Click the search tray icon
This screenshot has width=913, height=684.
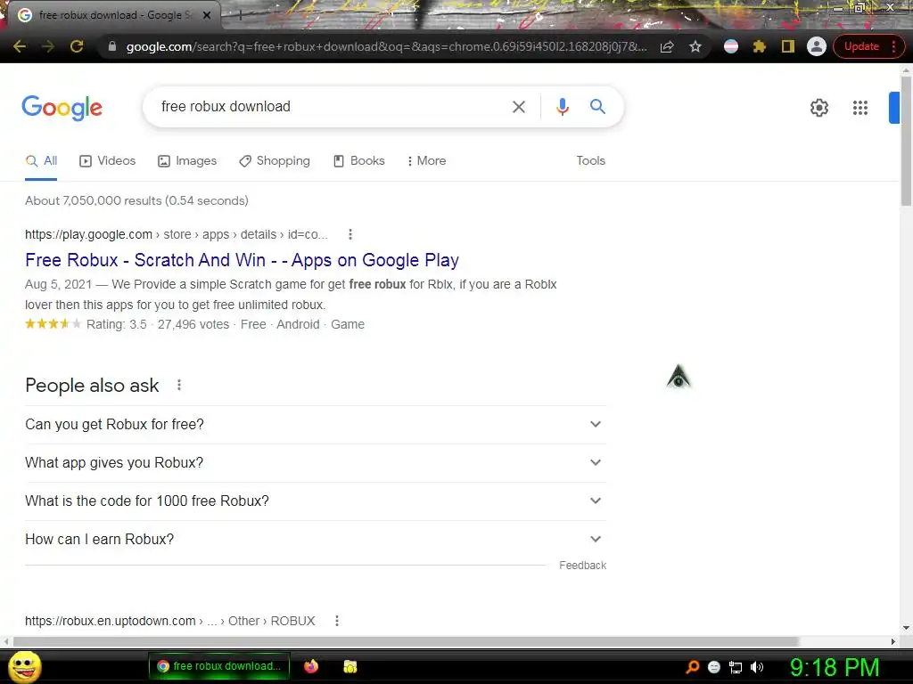(x=692, y=667)
